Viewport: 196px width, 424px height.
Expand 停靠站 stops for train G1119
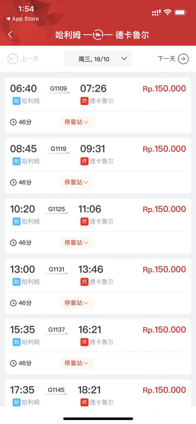point(77,183)
